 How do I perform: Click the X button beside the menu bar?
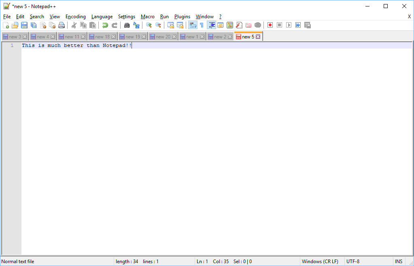(x=409, y=17)
